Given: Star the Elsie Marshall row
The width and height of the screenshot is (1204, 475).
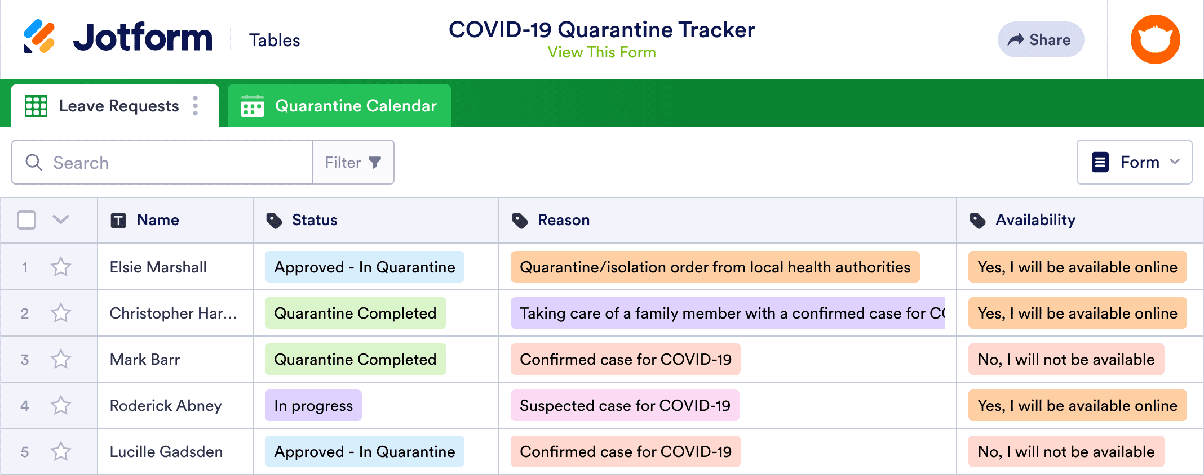Looking at the screenshot, I should point(60,267).
